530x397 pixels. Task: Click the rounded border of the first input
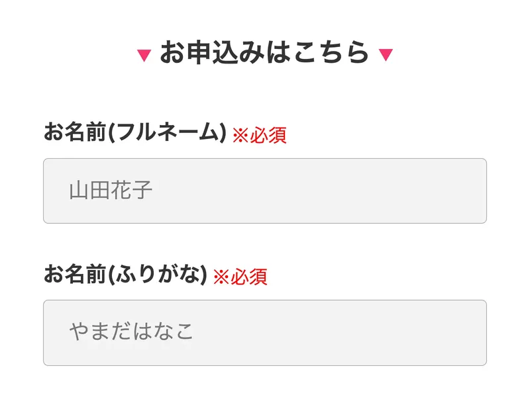(x=265, y=157)
